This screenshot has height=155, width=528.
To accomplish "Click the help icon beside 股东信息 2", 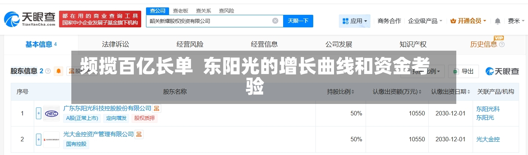I will (48, 71).
